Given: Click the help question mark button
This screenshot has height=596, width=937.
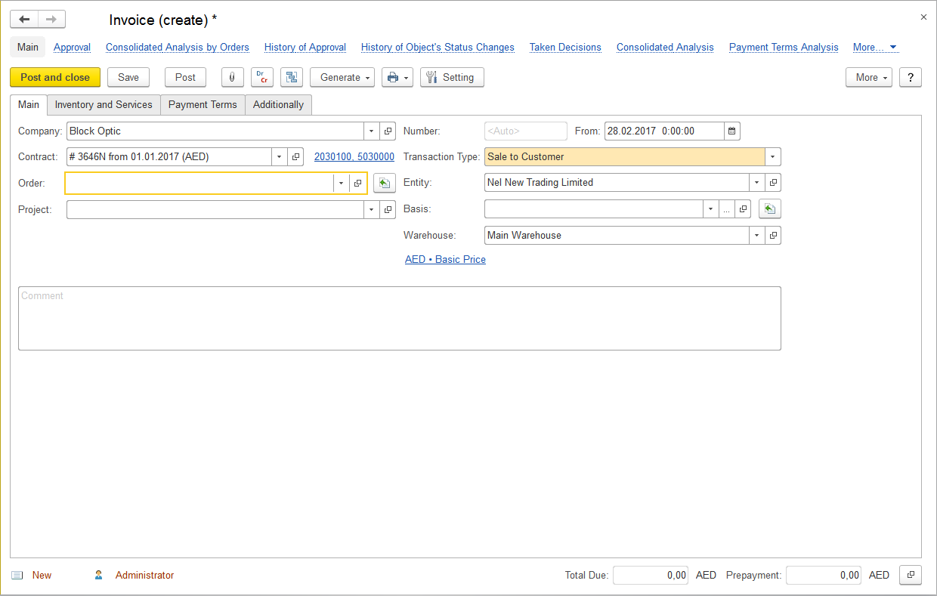Looking at the screenshot, I should coord(910,78).
